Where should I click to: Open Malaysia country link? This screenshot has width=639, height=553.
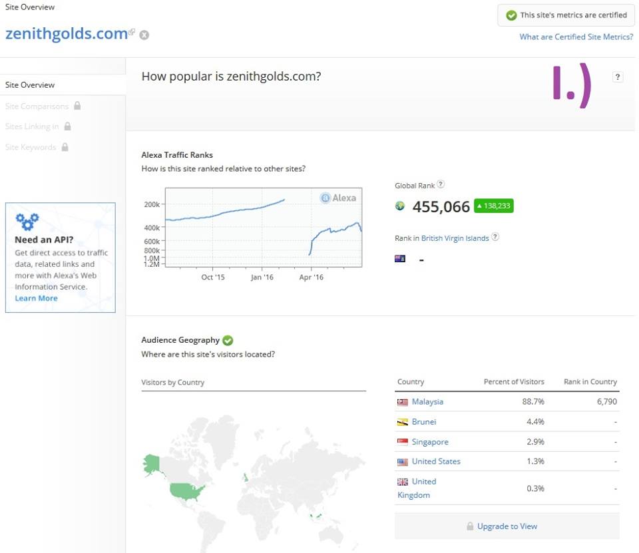click(x=427, y=402)
